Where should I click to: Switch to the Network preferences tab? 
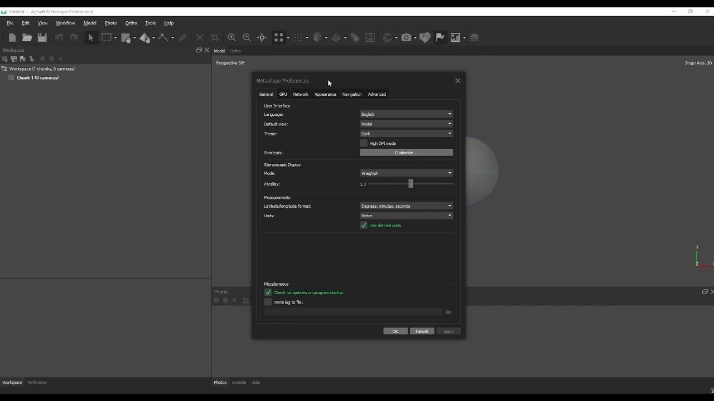tap(301, 94)
